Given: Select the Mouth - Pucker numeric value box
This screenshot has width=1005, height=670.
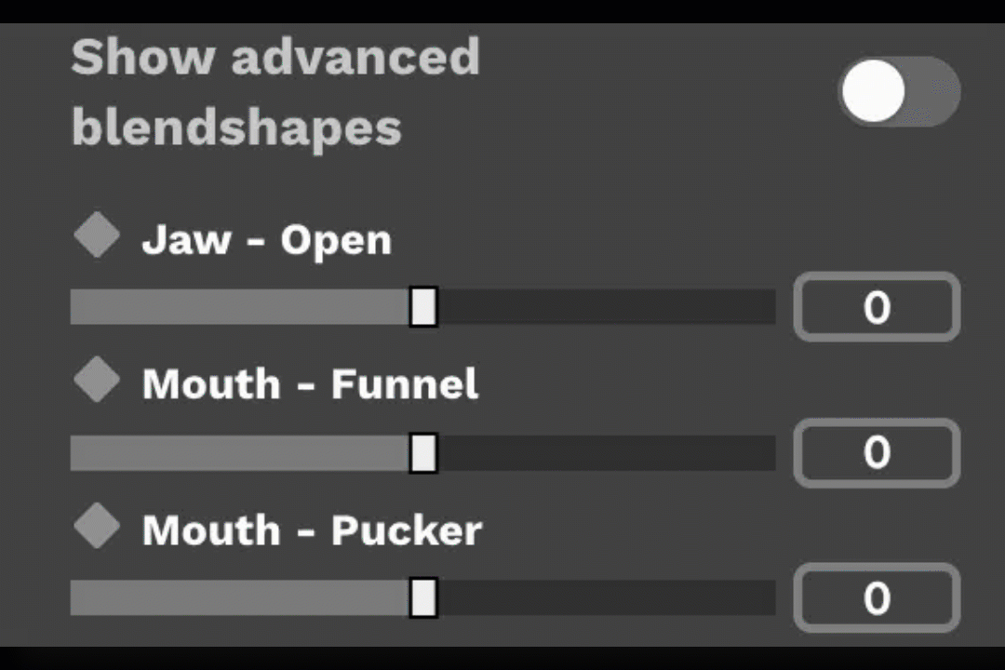Looking at the screenshot, I should click(x=876, y=598).
